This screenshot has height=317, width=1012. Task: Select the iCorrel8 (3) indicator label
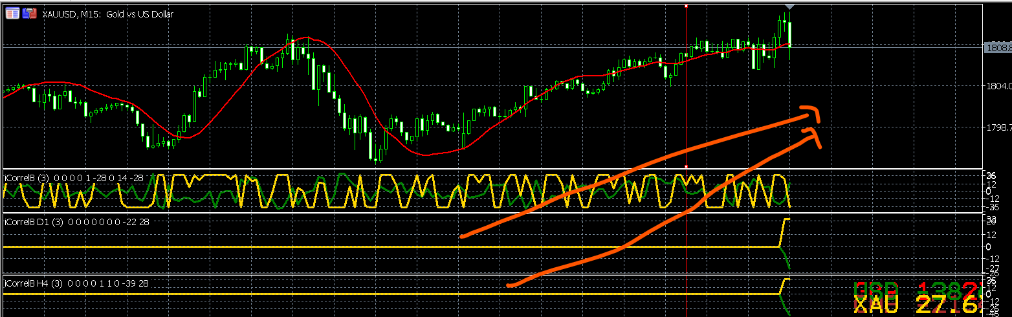coord(75,177)
